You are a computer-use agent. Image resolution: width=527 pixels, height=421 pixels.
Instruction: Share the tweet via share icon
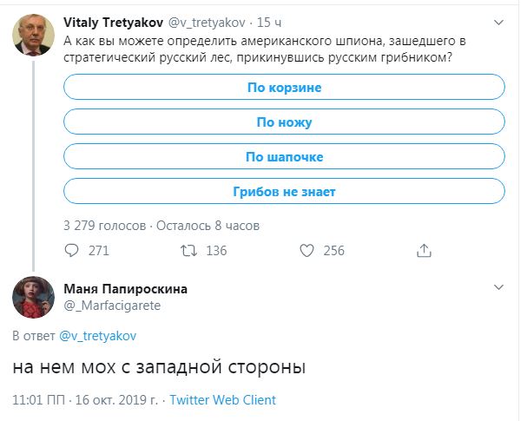425,251
